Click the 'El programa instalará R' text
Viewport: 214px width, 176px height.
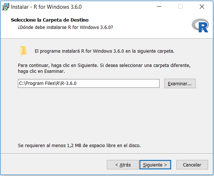tap(104, 51)
